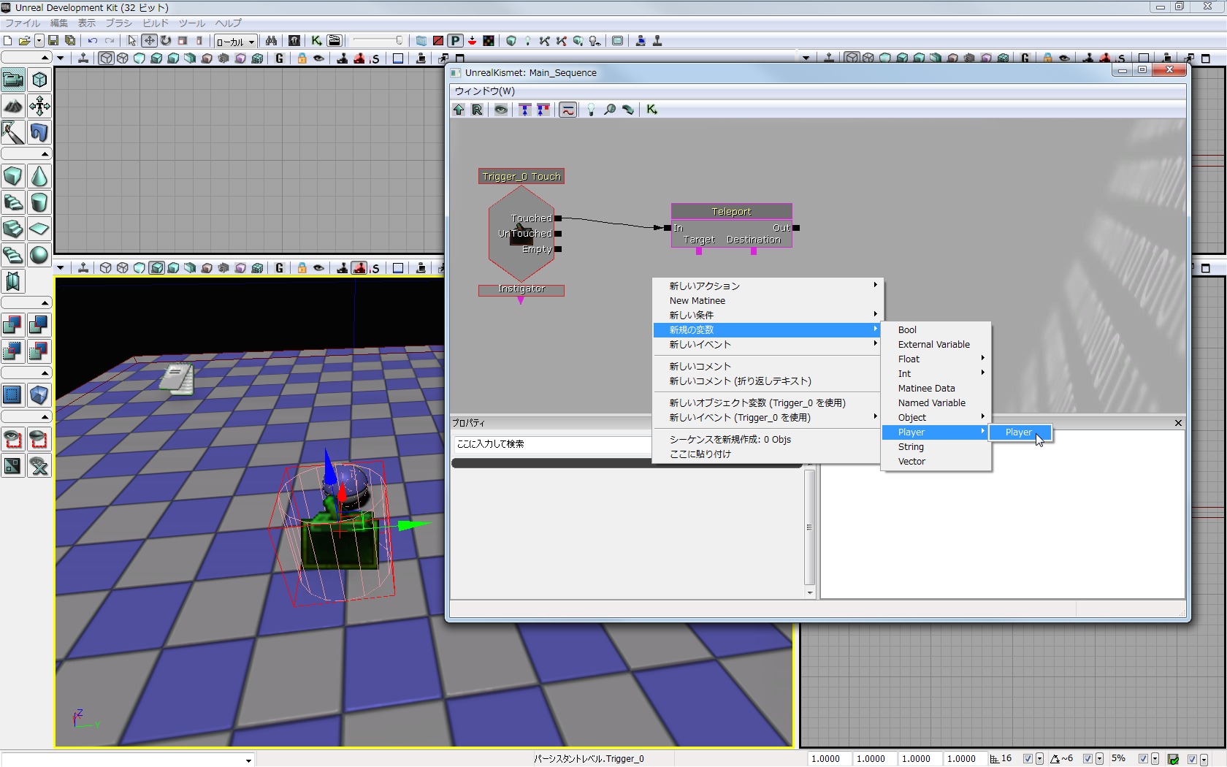Click the cone brush builder icon

39,176
